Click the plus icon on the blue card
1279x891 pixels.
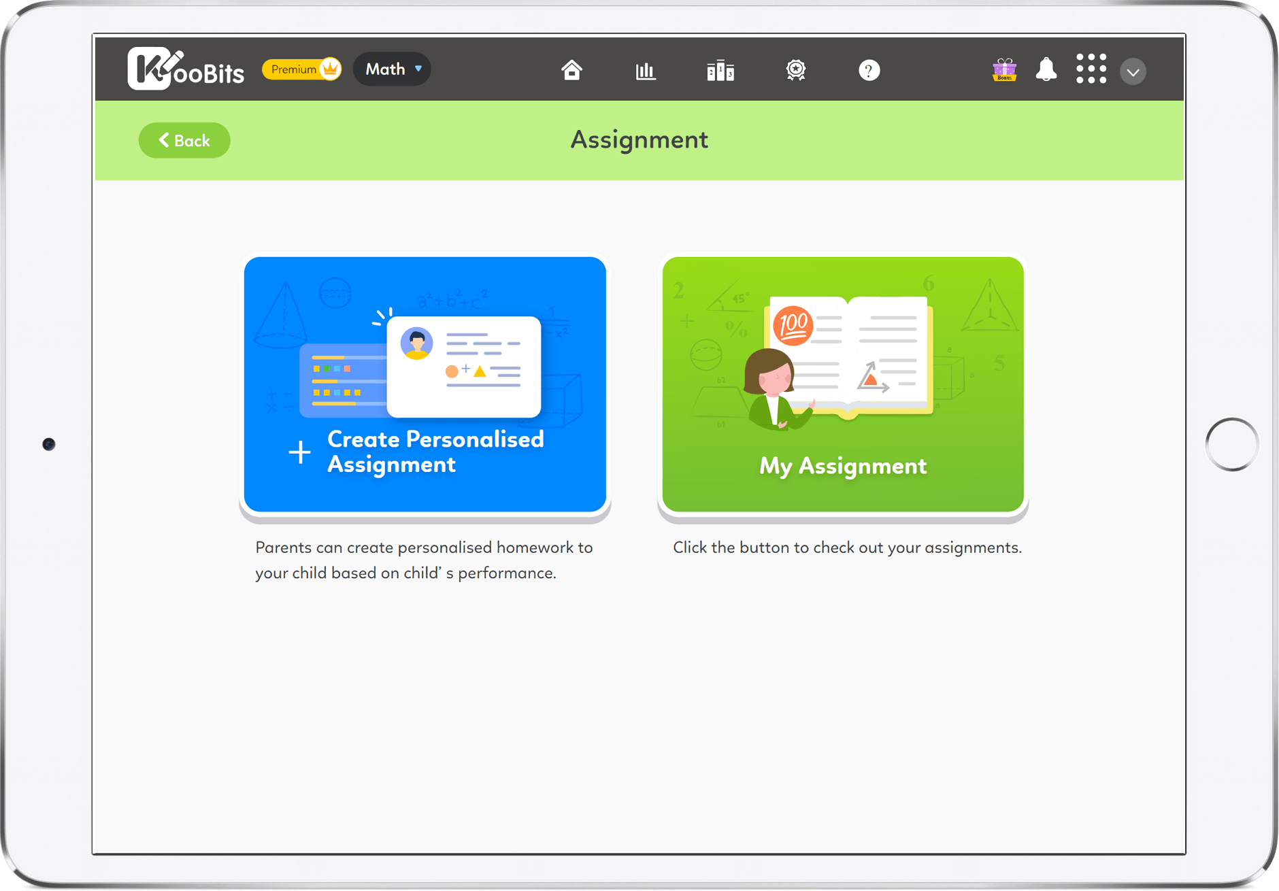[x=299, y=451]
